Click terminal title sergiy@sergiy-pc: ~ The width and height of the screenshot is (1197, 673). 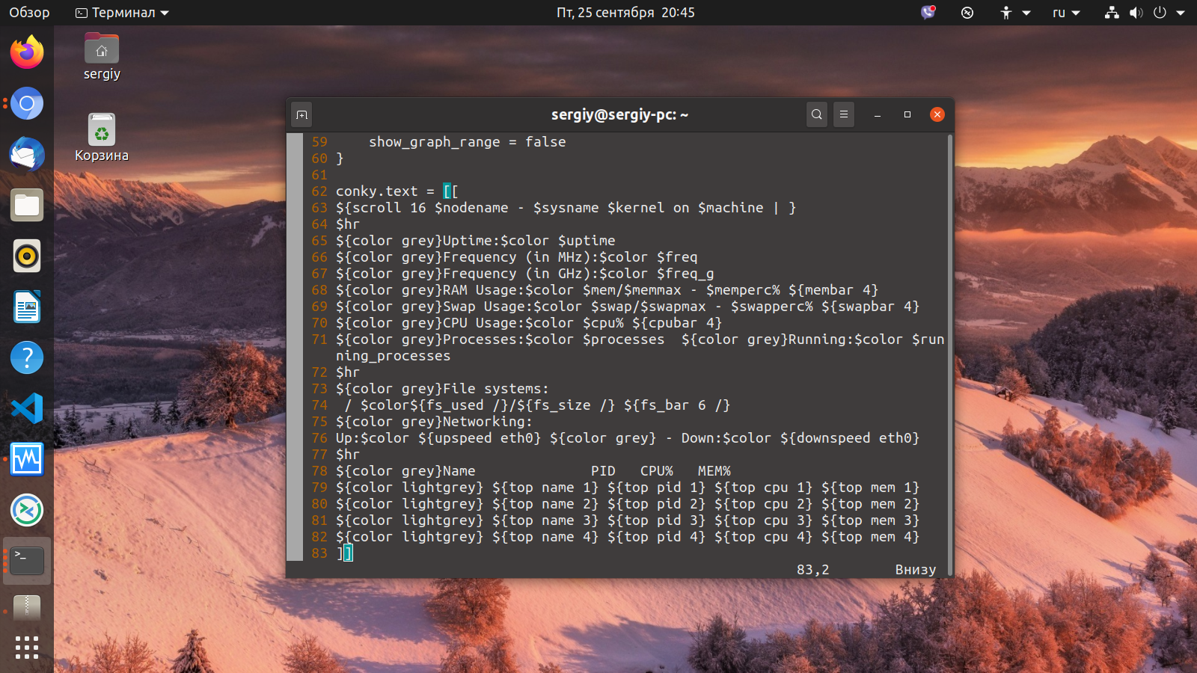pos(619,114)
